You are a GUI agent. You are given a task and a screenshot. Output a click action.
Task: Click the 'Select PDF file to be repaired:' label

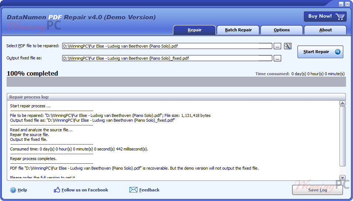(x=33, y=46)
